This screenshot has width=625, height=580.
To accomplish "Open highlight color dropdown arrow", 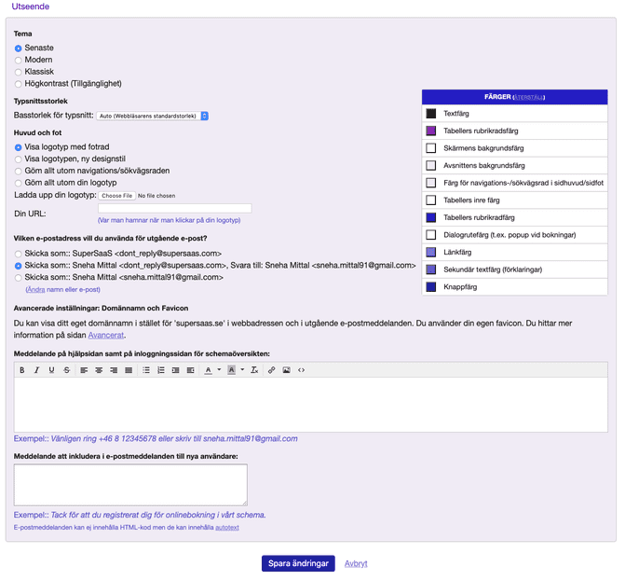I will click(x=242, y=370).
